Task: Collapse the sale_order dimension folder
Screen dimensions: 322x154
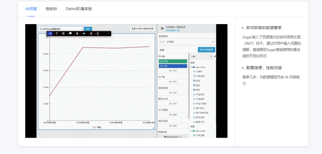Action: [191, 67]
